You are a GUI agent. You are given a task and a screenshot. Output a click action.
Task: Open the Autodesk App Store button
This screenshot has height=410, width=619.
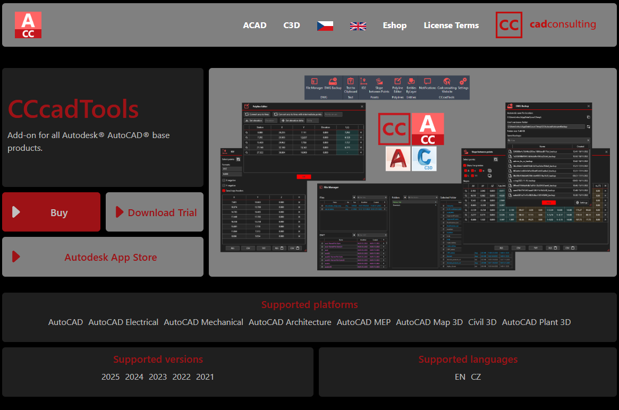tap(103, 257)
